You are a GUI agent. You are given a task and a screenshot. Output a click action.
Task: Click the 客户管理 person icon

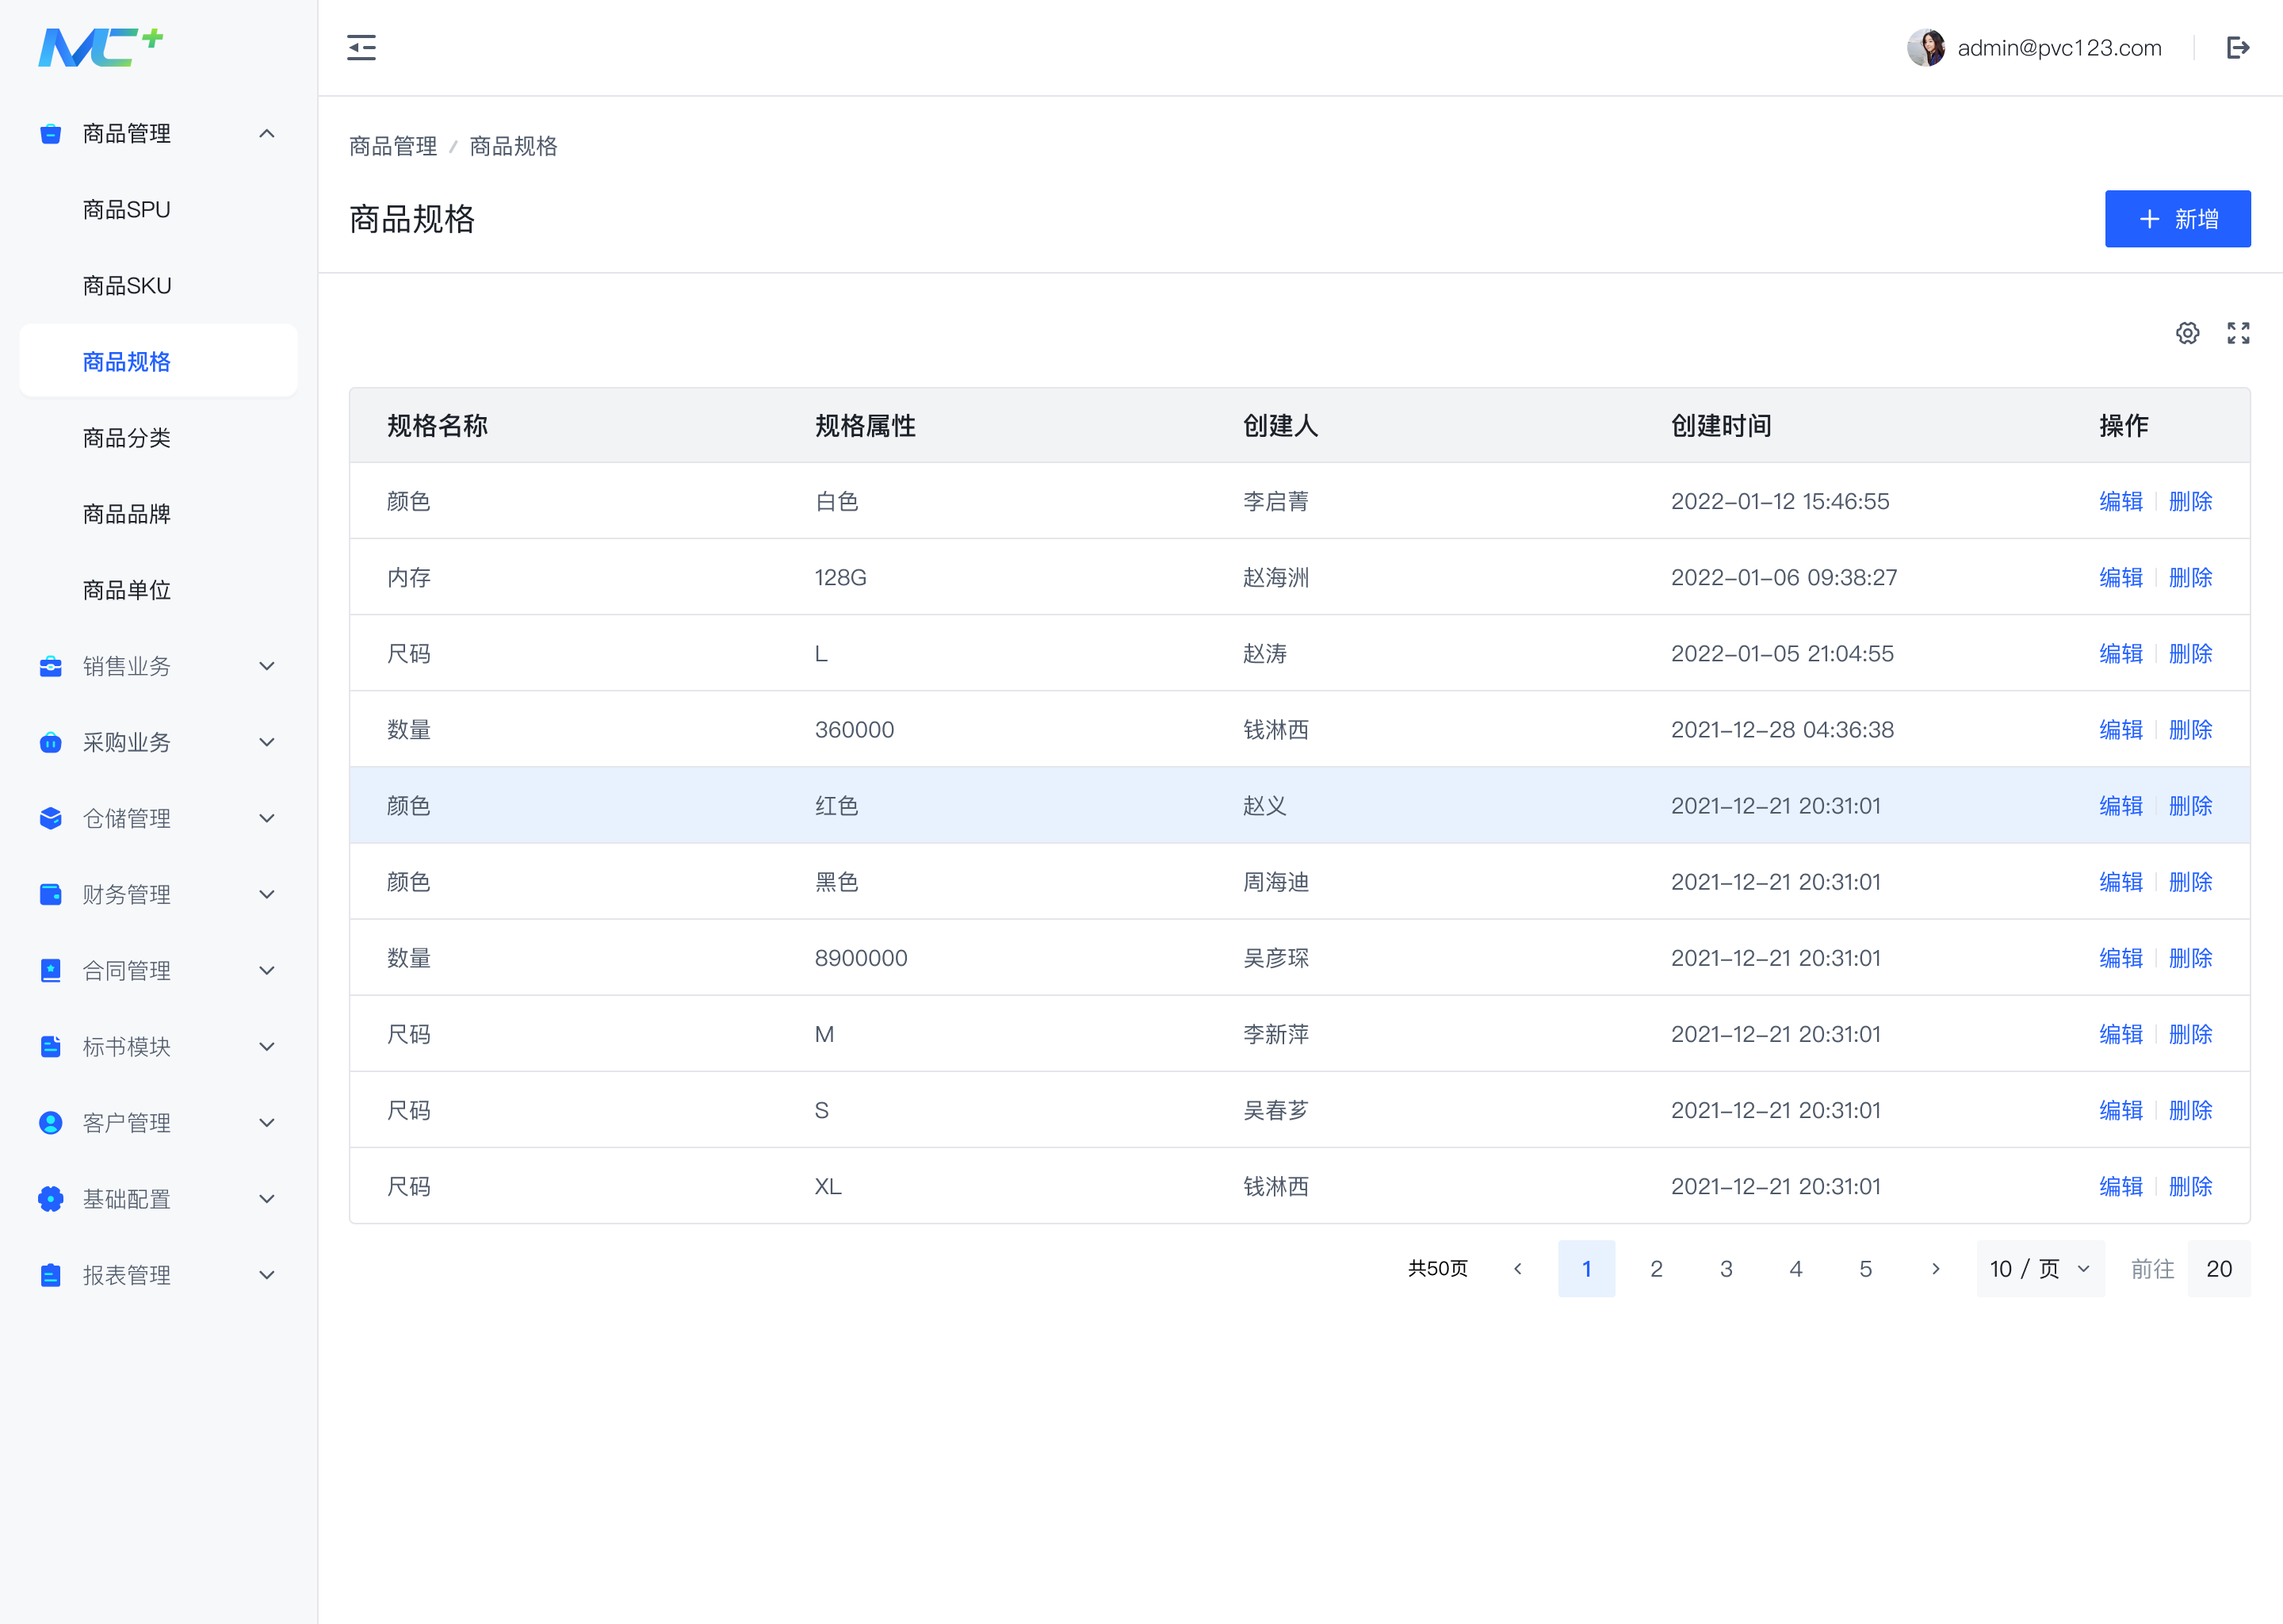51,1123
